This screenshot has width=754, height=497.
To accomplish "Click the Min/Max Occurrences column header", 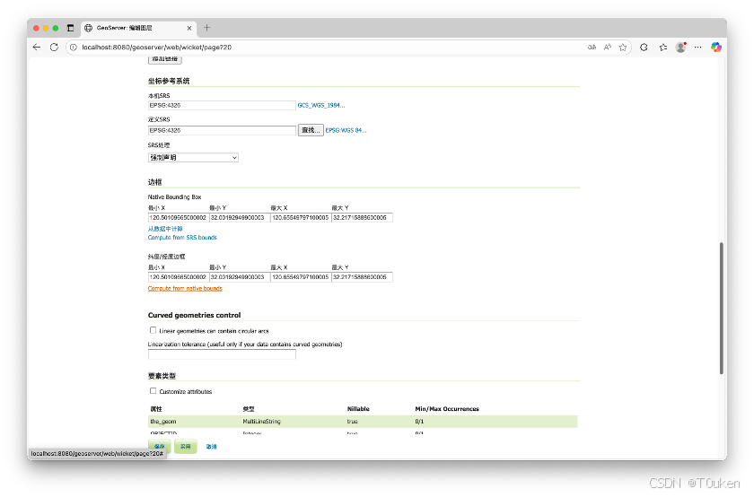I will click(x=447, y=409).
